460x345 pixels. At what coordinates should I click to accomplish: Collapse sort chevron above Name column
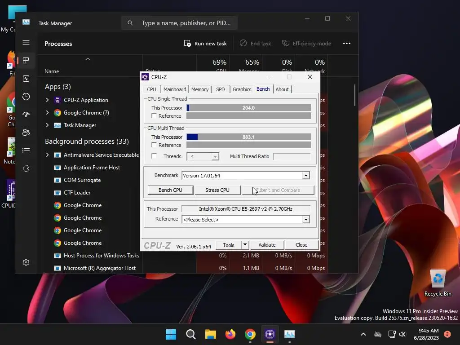[x=88, y=59]
